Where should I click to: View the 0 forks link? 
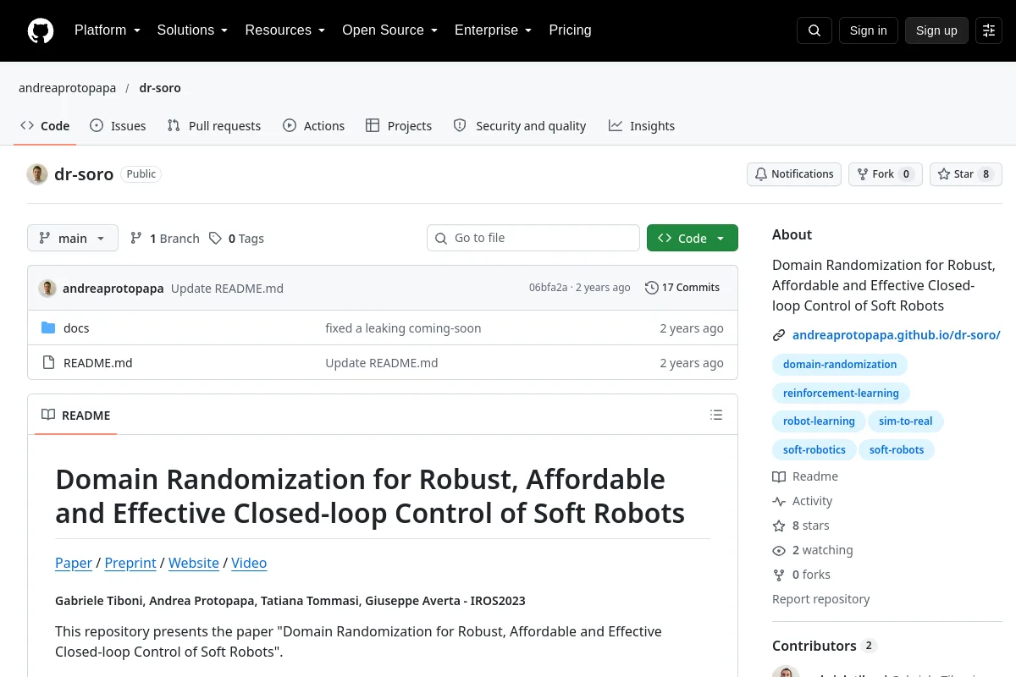point(802,575)
